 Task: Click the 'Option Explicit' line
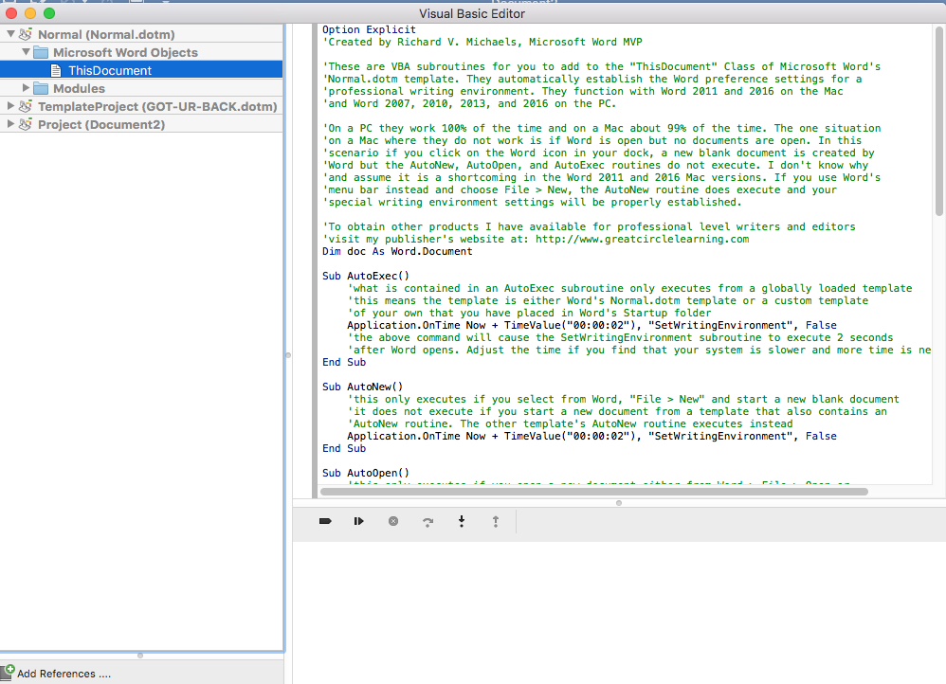[369, 29]
